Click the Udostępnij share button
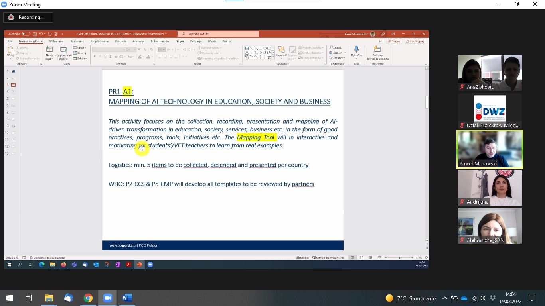545x306 pixels. (x=415, y=41)
